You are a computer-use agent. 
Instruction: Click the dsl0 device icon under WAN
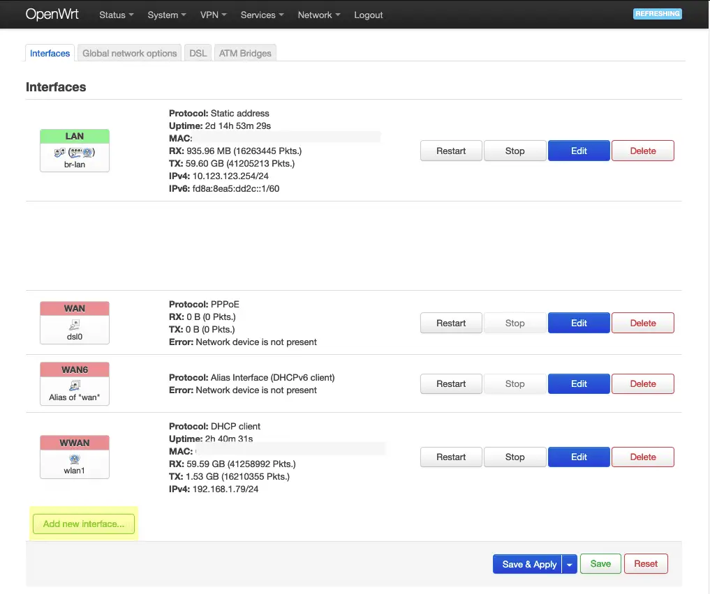(74, 325)
